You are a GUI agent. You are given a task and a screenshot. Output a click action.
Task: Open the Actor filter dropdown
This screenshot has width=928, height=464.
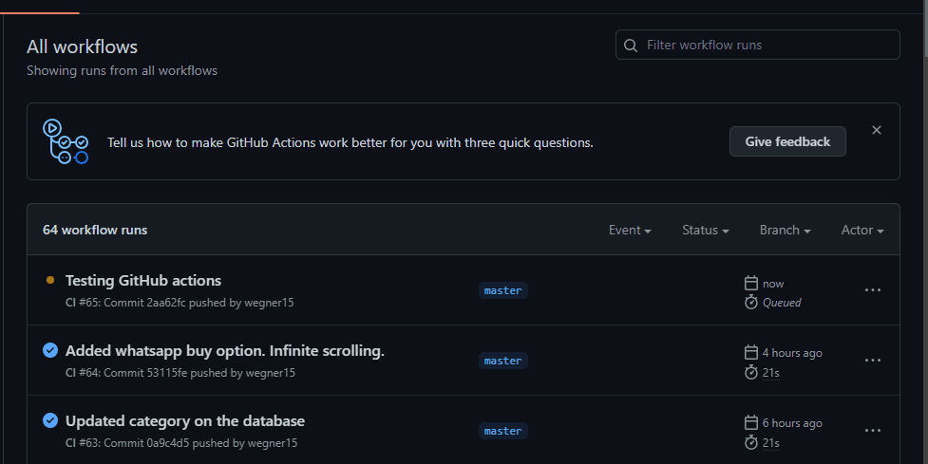(862, 230)
